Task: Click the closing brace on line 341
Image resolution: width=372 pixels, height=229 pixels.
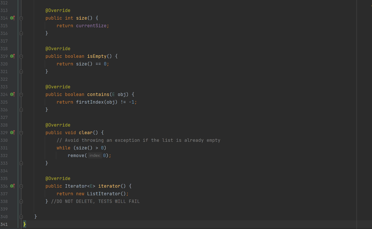Action: tap(24, 224)
